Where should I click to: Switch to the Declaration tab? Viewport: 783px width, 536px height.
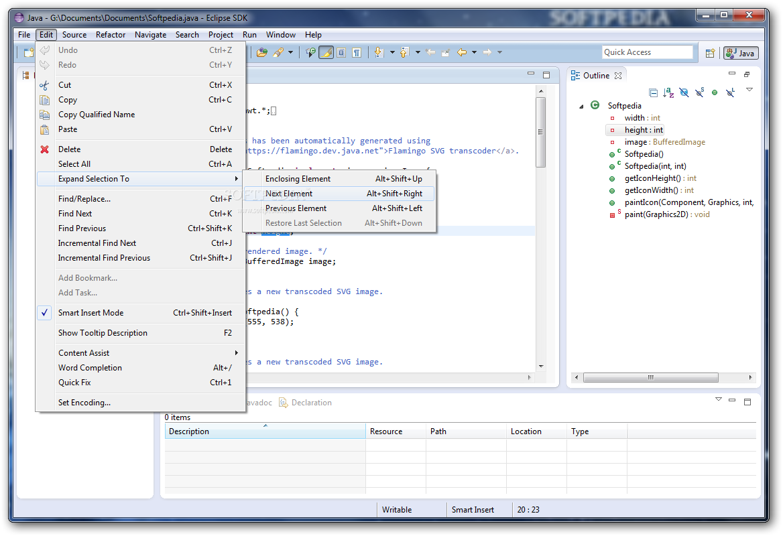tap(305, 403)
